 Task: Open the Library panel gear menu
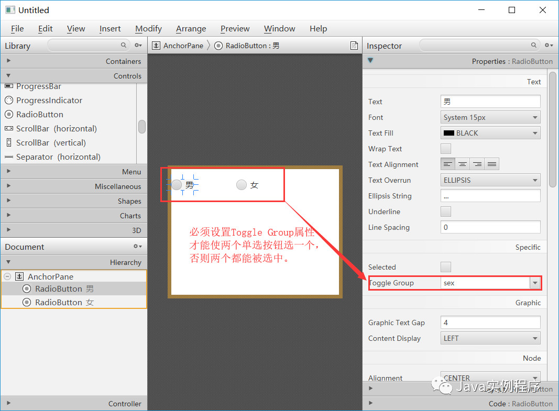pyautogui.click(x=138, y=46)
